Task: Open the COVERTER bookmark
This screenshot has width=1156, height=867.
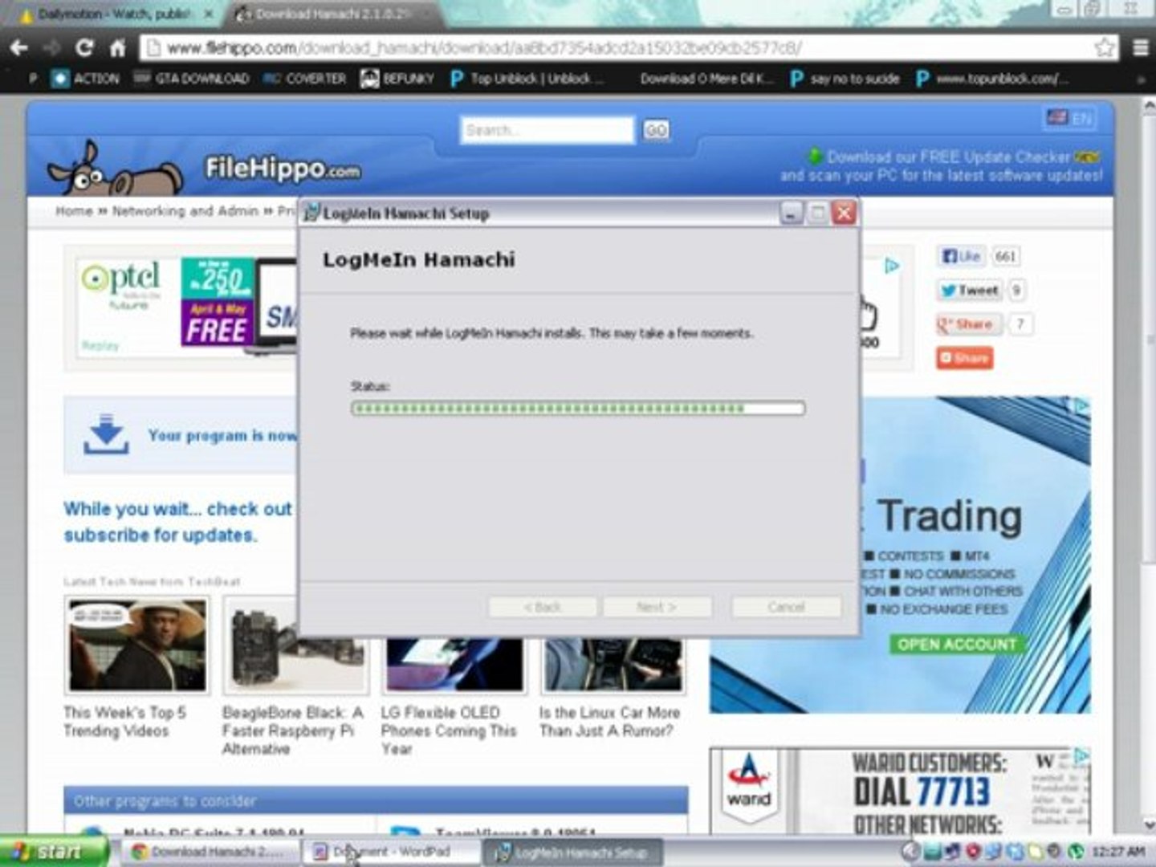Action: tap(304, 79)
